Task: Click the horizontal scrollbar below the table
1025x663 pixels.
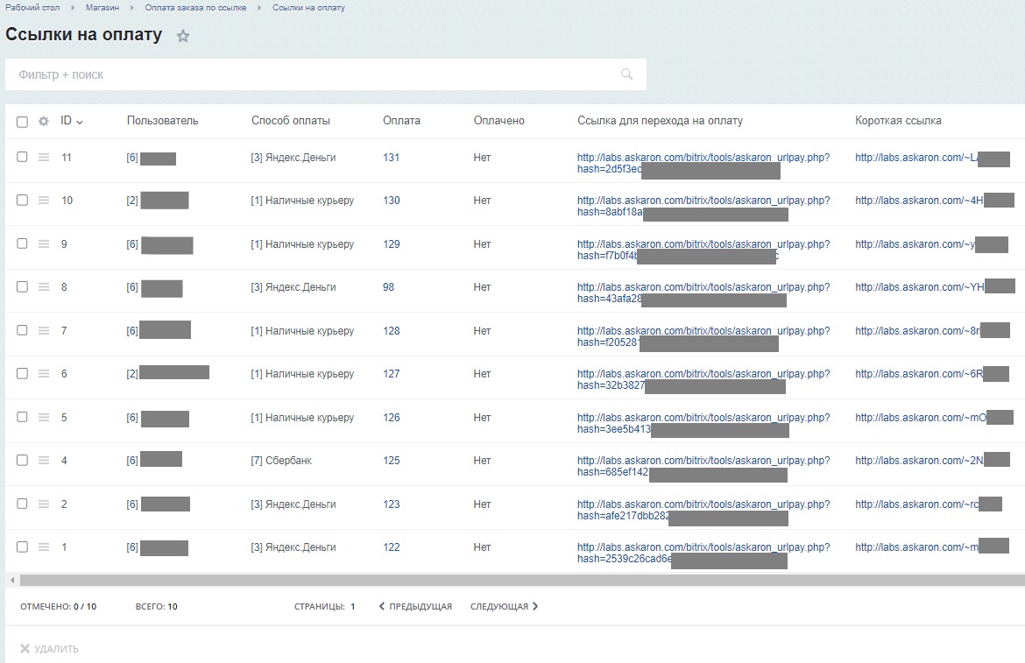Action: (x=517, y=580)
